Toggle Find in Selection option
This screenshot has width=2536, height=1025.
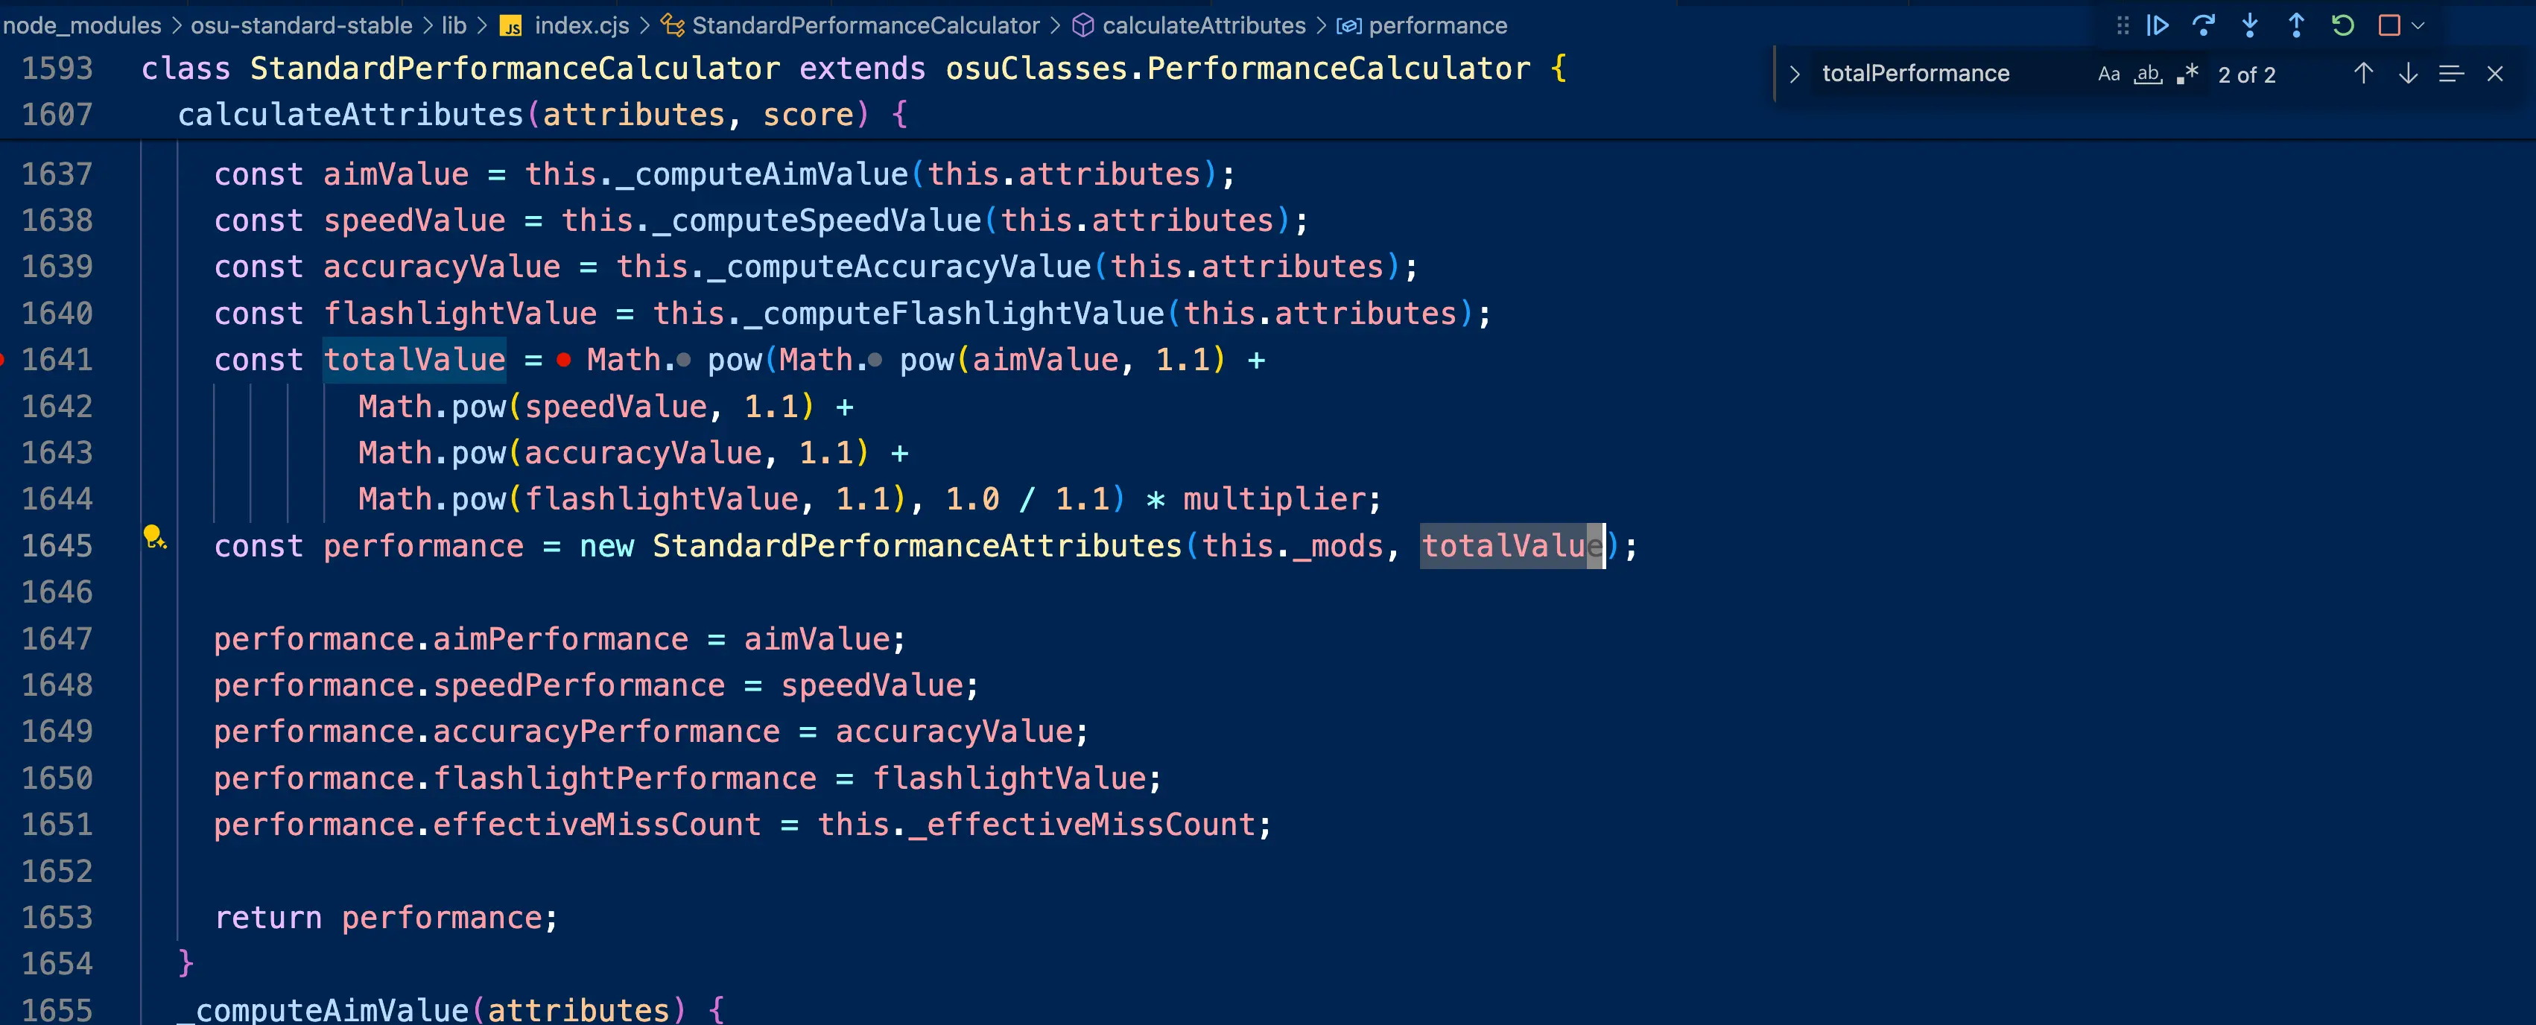pyautogui.click(x=2451, y=74)
